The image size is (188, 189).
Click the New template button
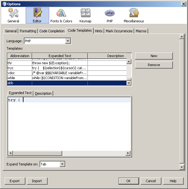pyautogui.click(x=154, y=56)
